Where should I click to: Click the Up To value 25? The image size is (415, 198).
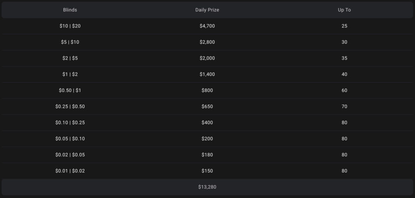click(344, 26)
